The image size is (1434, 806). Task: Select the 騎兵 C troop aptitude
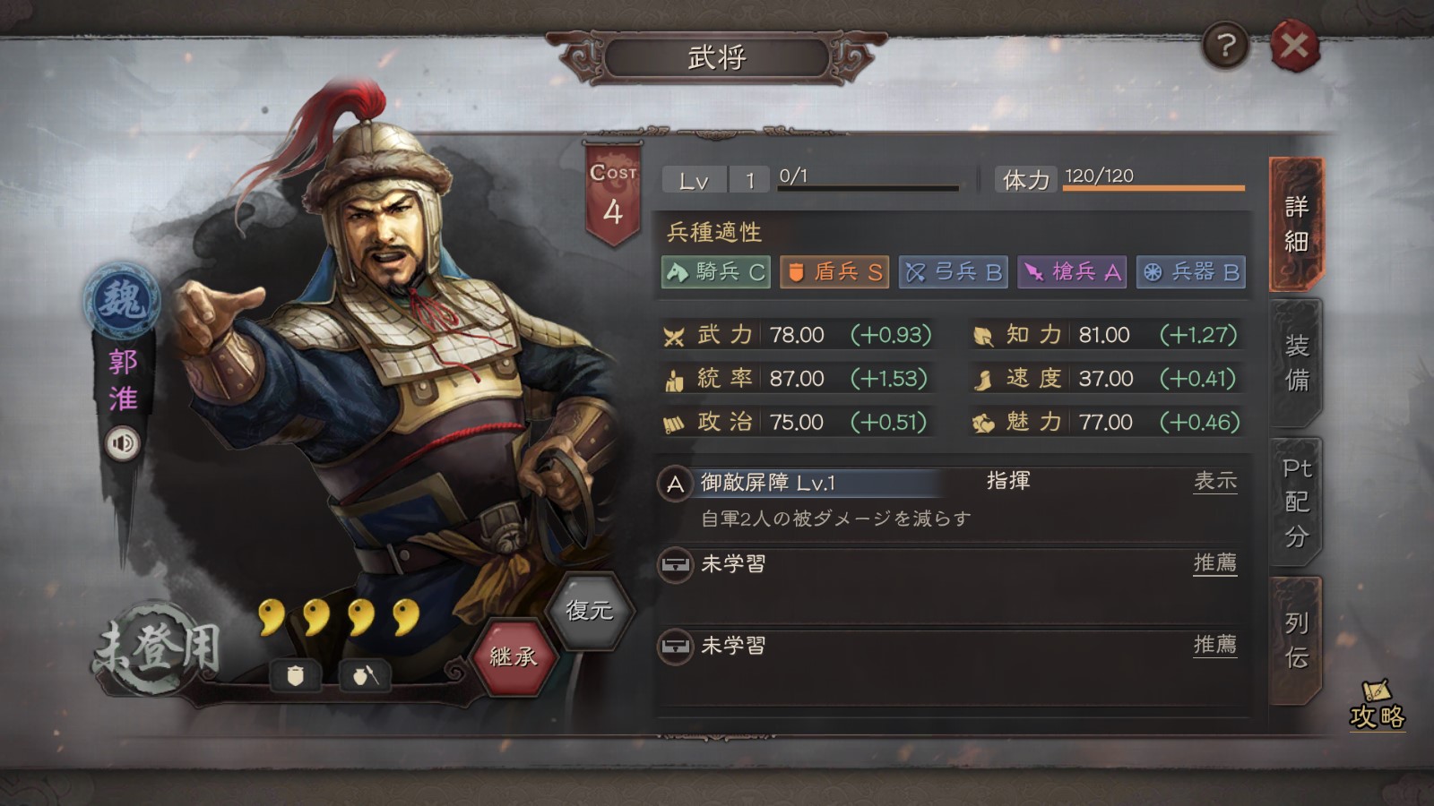(x=715, y=271)
